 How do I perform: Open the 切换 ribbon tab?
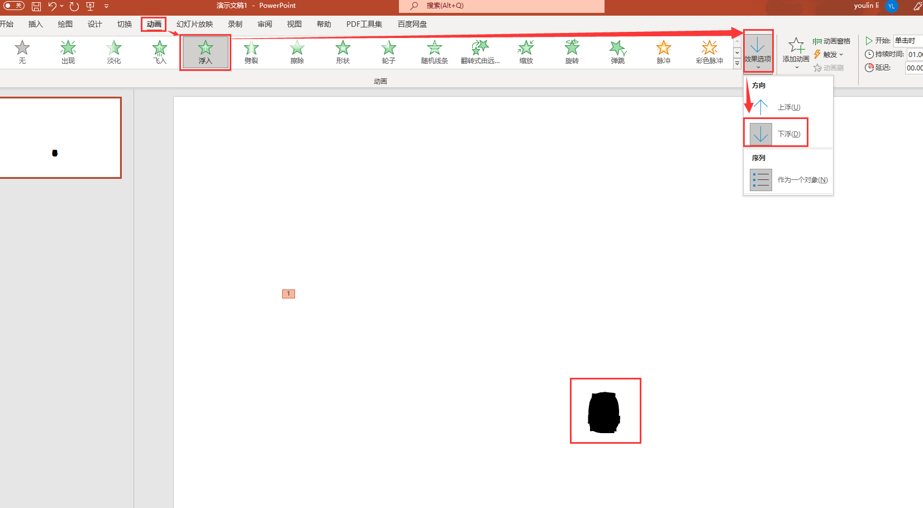125,24
